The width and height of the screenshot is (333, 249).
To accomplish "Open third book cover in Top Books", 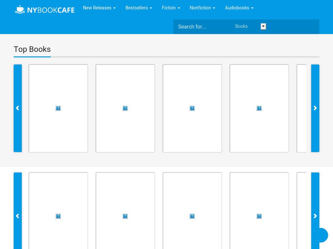I will pyautogui.click(x=192, y=108).
